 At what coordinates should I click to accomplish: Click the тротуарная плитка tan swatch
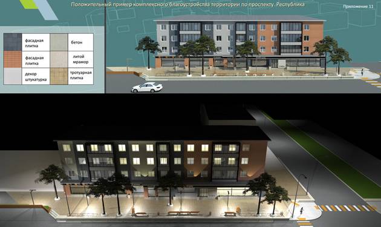59,76
